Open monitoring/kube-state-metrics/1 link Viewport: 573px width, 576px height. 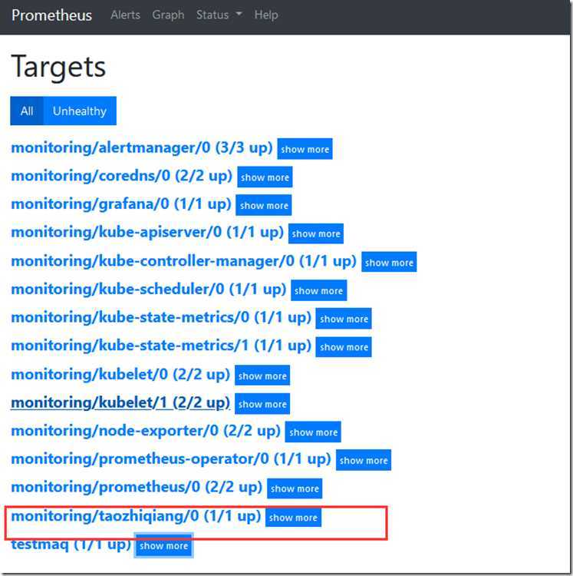pyautogui.click(x=161, y=346)
